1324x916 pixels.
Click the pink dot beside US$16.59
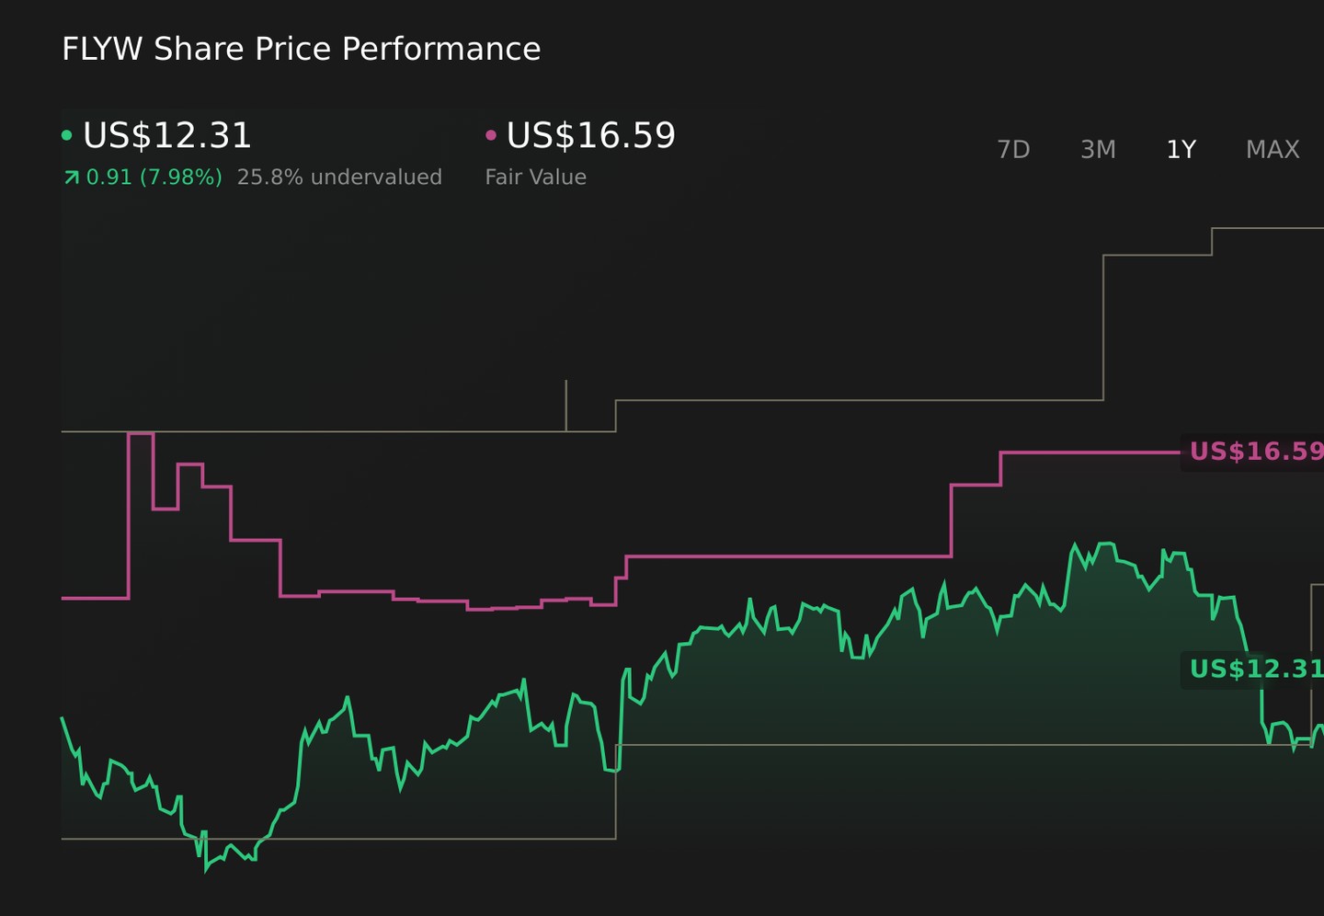point(491,135)
